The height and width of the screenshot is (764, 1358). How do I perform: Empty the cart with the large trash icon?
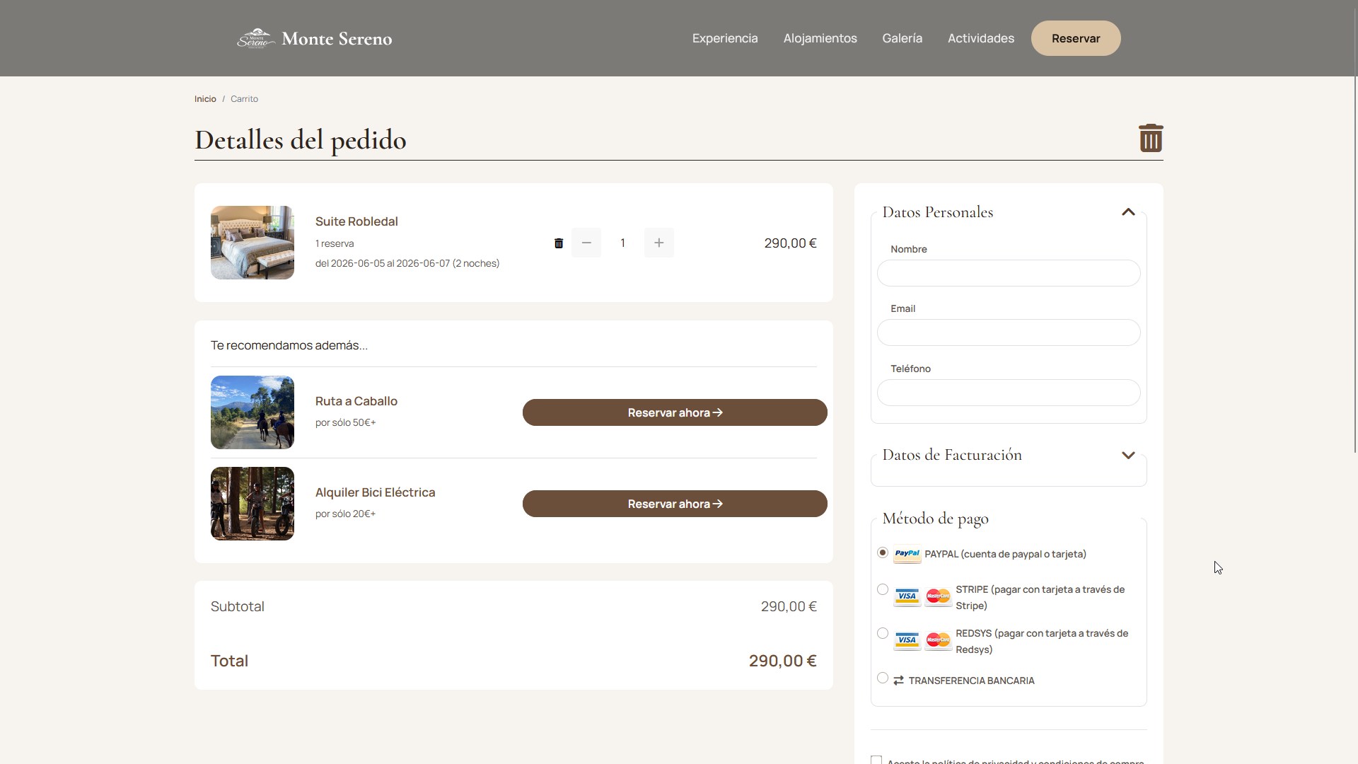coord(1151,138)
